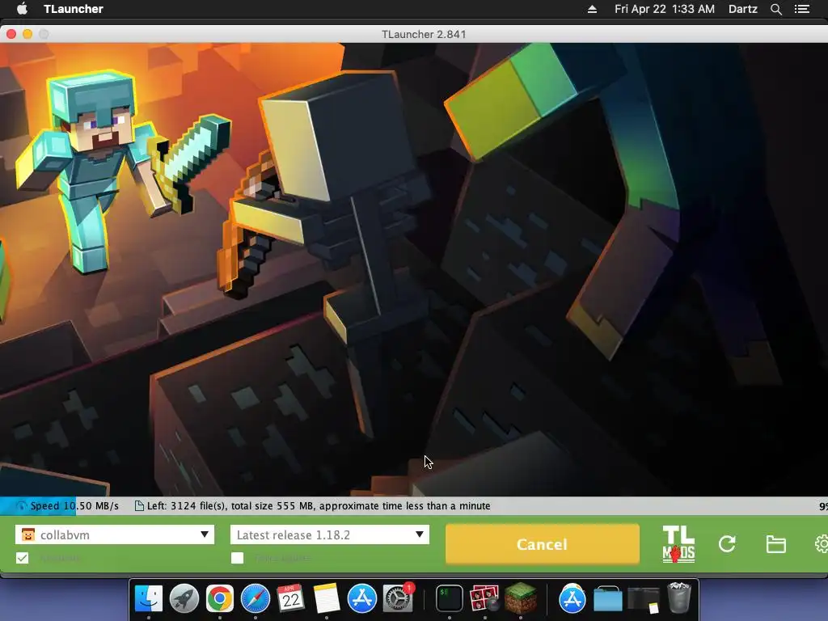Open the Apple menu
The height and width of the screenshot is (621, 828).
coord(22,9)
